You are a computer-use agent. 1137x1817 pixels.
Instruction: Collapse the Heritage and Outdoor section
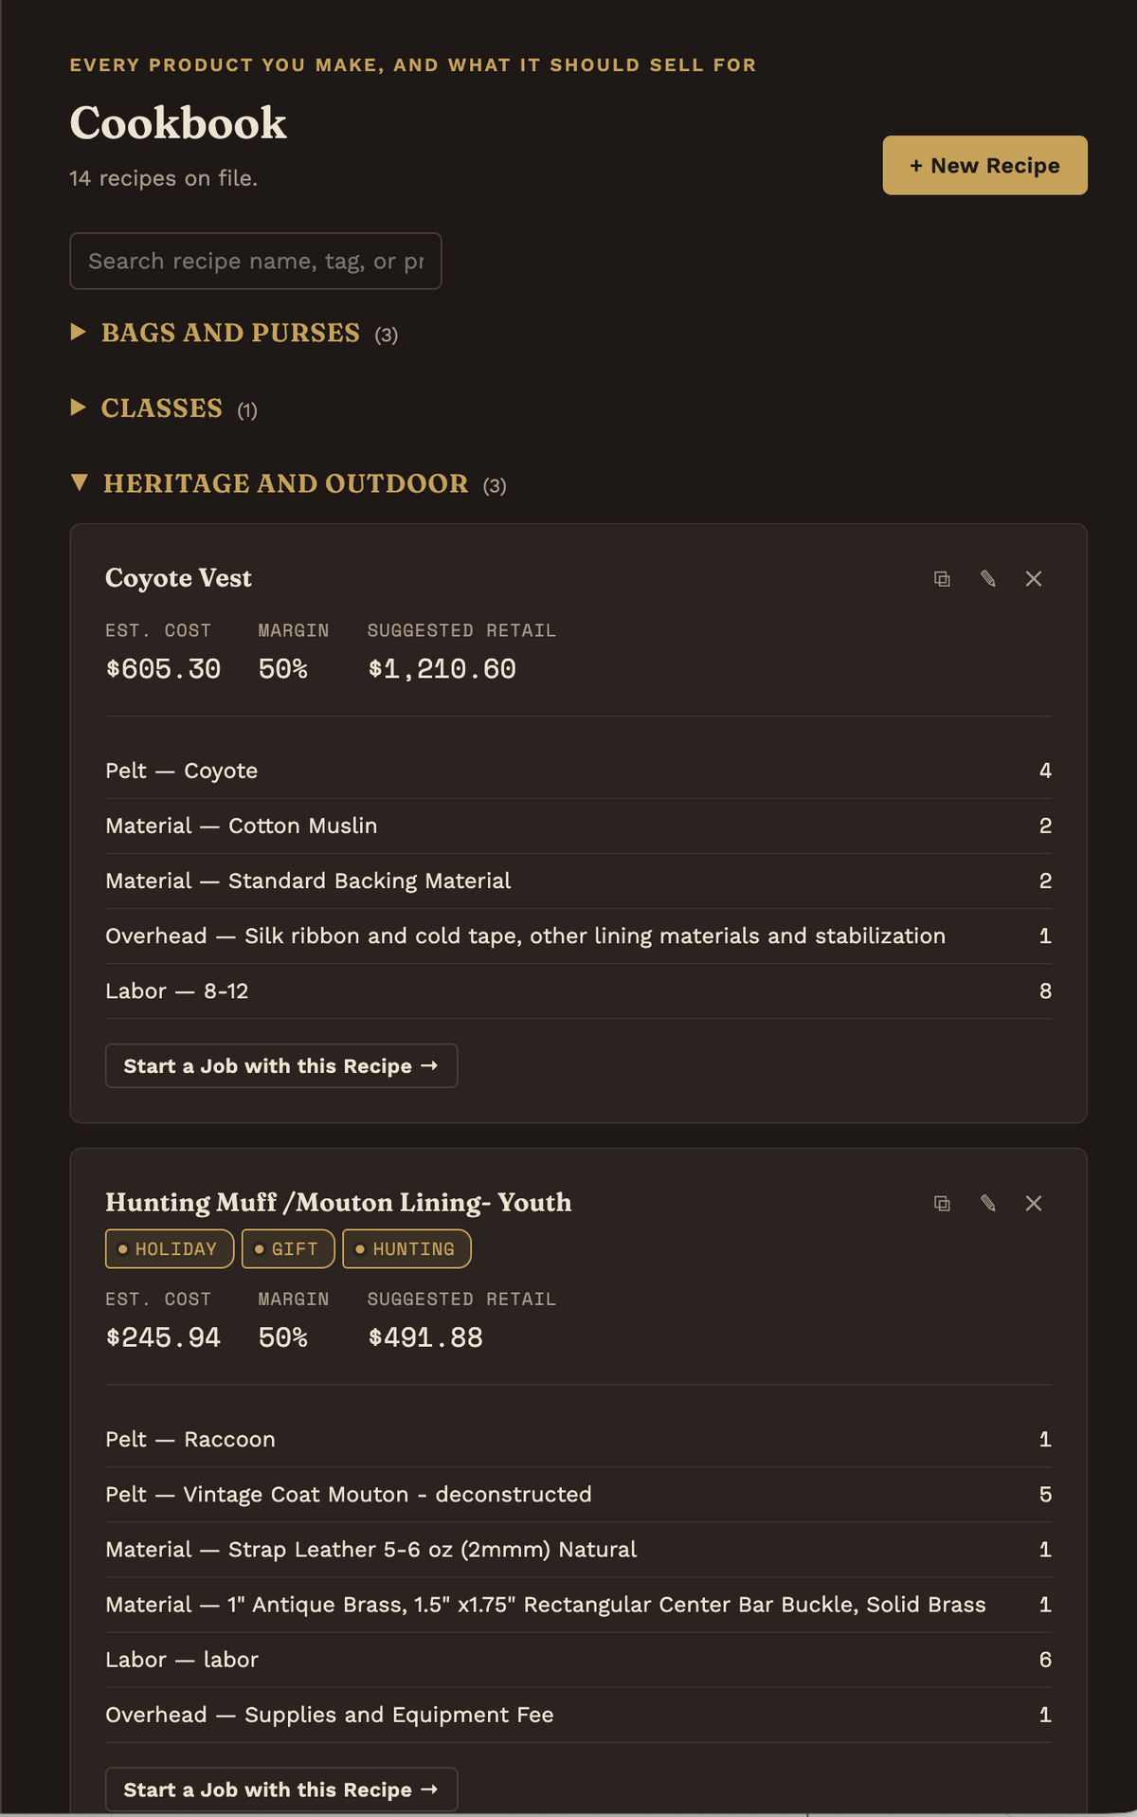288,483
